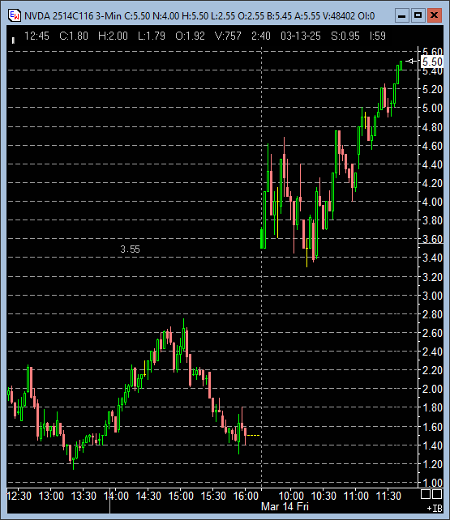Select the highlighted 5.50 current price tag

tap(431, 62)
